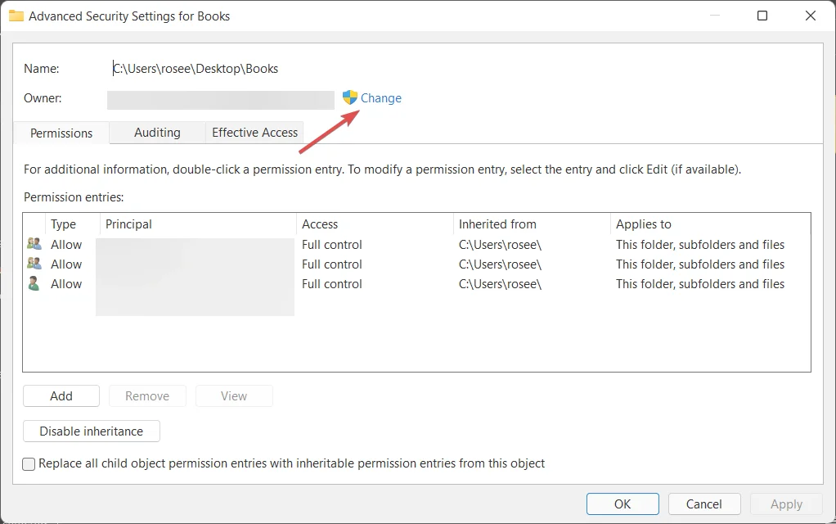Image resolution: width=836 pixels, height=524 pixels.
Task: Maximize the Advanced Security Settings window
Action: 762,16
